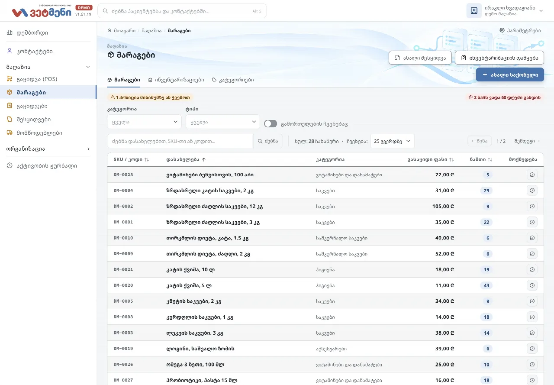Image resolution: width=554 pixels, height=385 pixels.
Task: Open კატეგორია dropdown filter
Action: point(144,122)
